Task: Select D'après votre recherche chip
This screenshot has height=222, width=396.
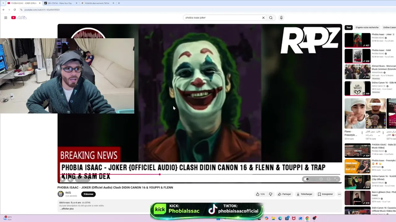Action: 367,27
